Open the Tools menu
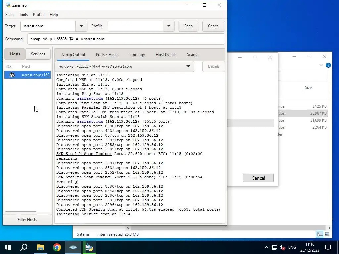Image resolution: width=339 pixels, height=254 pixels. click(x=24, y=15)
